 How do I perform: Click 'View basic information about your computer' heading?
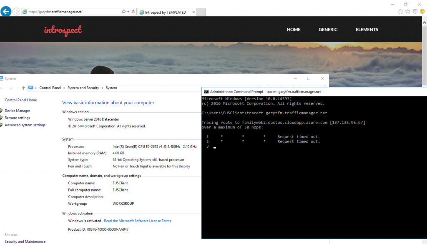click(108, 102)
